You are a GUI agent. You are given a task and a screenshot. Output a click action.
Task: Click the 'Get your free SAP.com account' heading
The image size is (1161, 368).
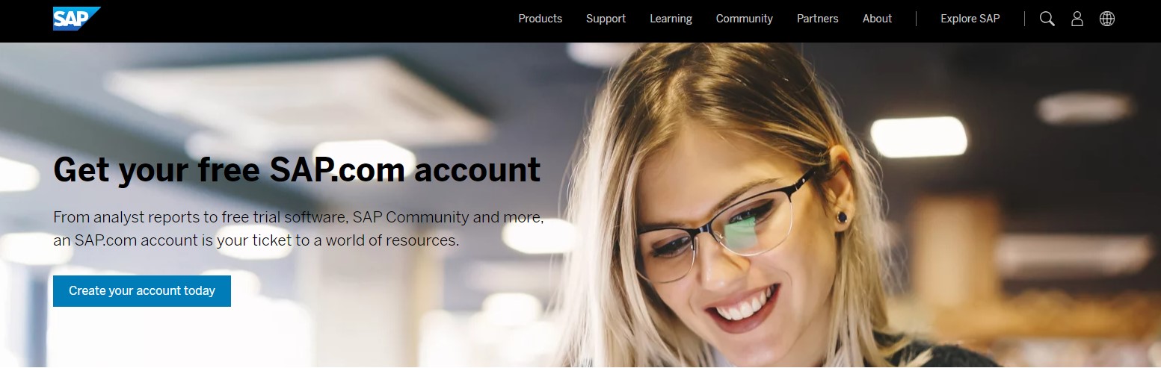pos(297,169)
